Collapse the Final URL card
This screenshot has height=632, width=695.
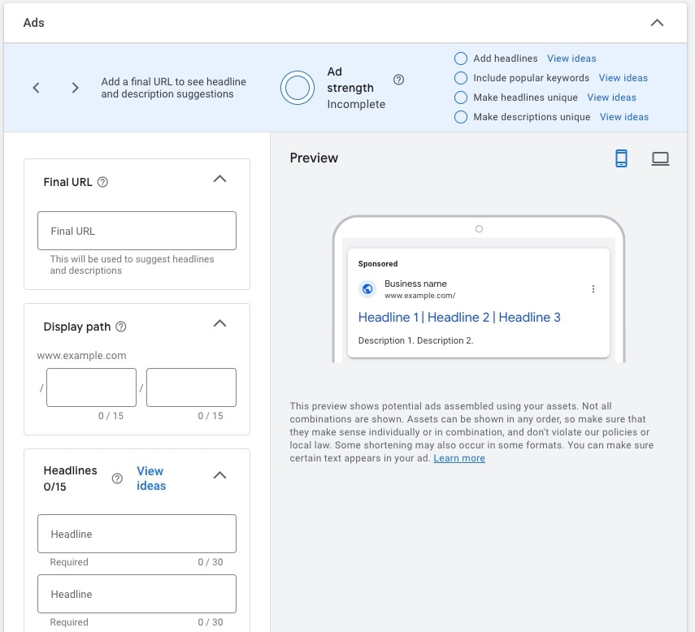coord(219,179)
